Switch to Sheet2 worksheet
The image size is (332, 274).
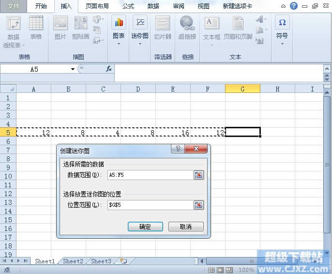point(73,261)
